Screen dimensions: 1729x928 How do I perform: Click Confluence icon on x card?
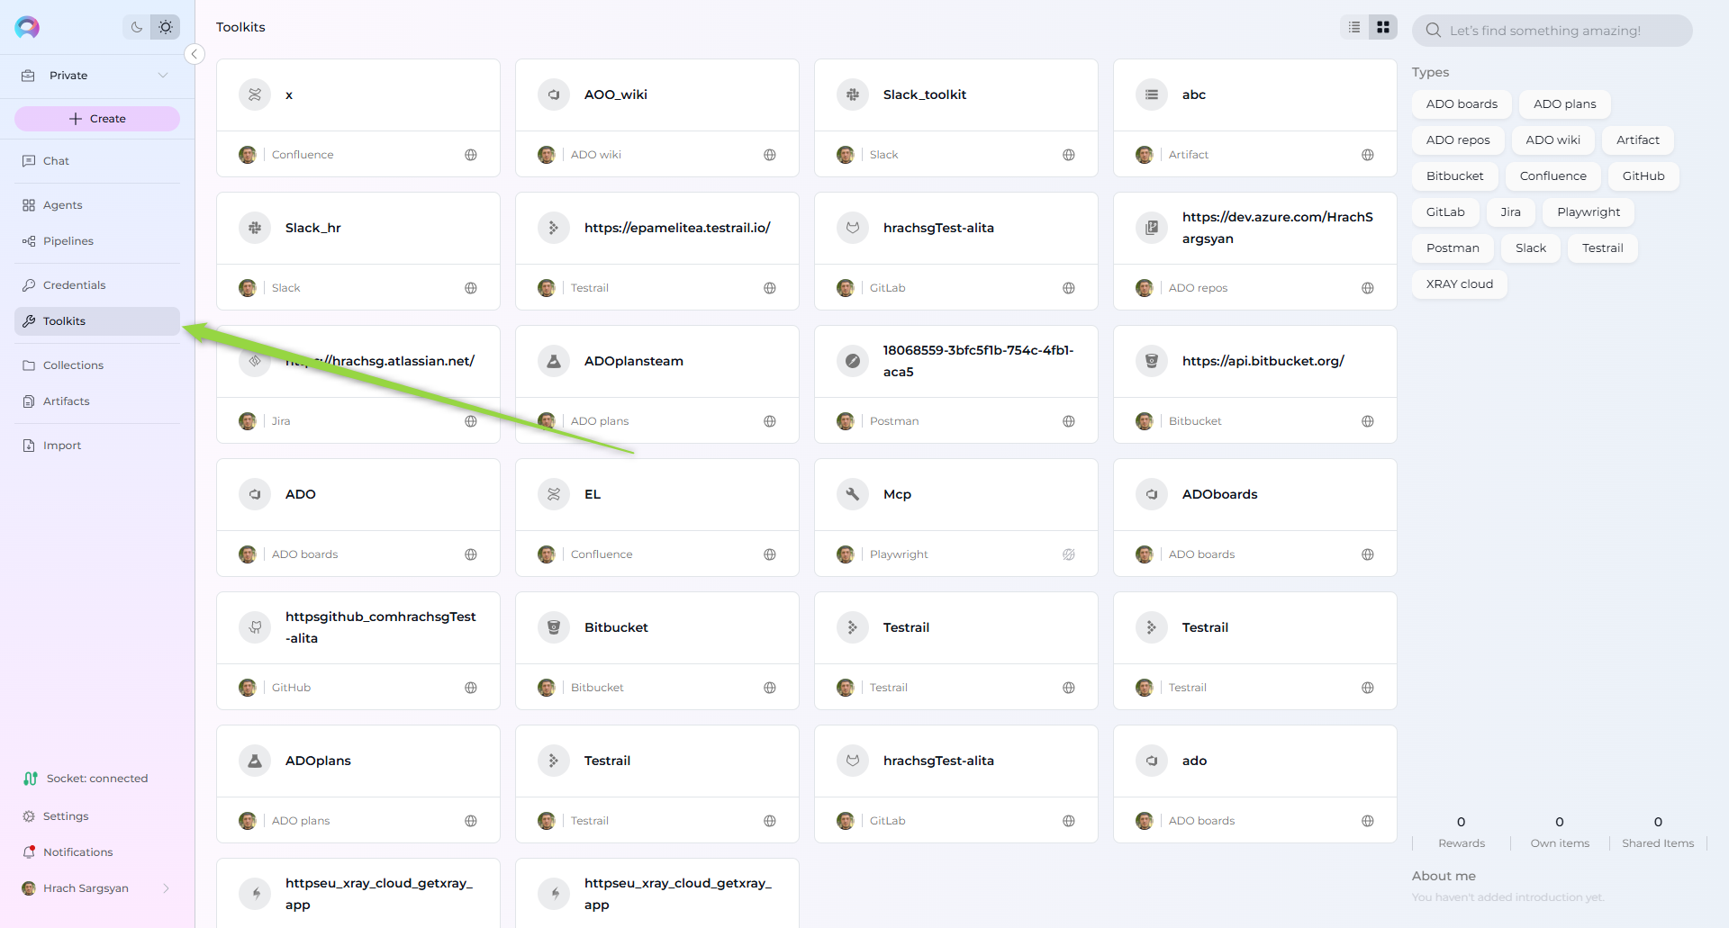tap(255, 95)
